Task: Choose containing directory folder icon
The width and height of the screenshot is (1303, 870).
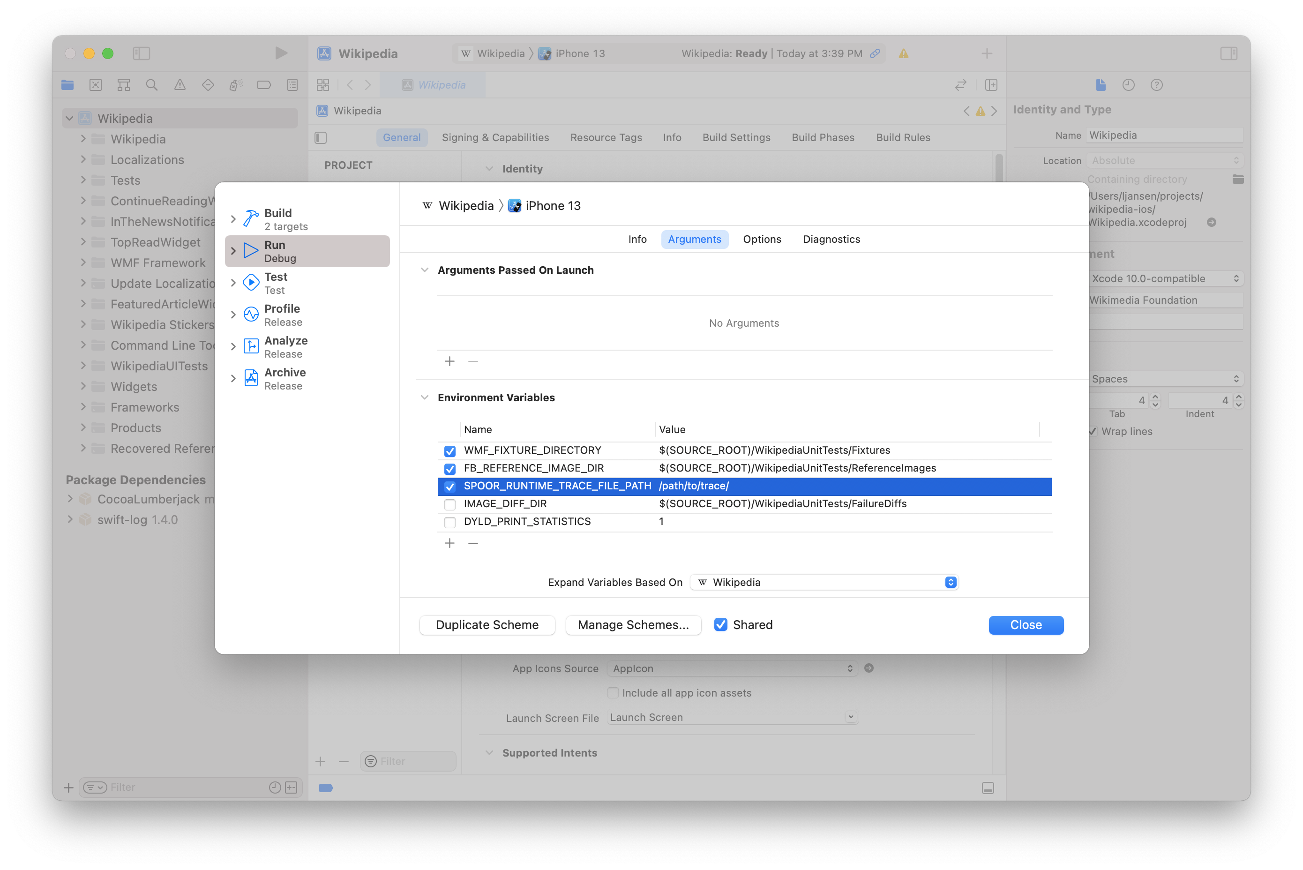Action: pos(1237,179)
